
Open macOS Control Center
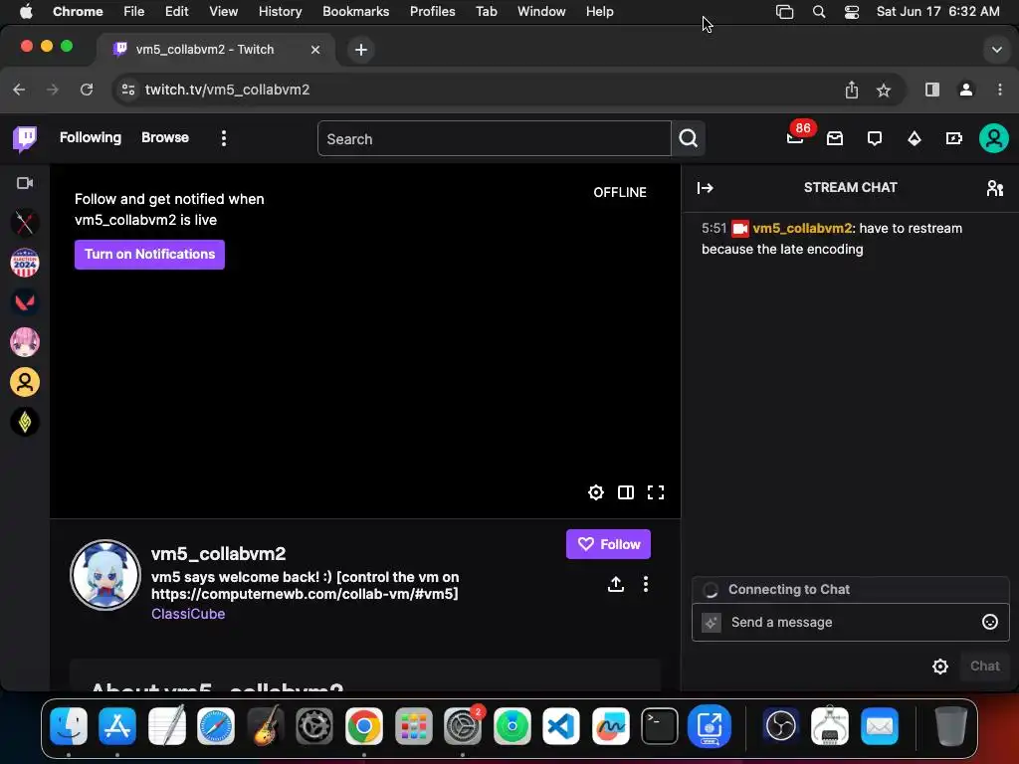852,12
